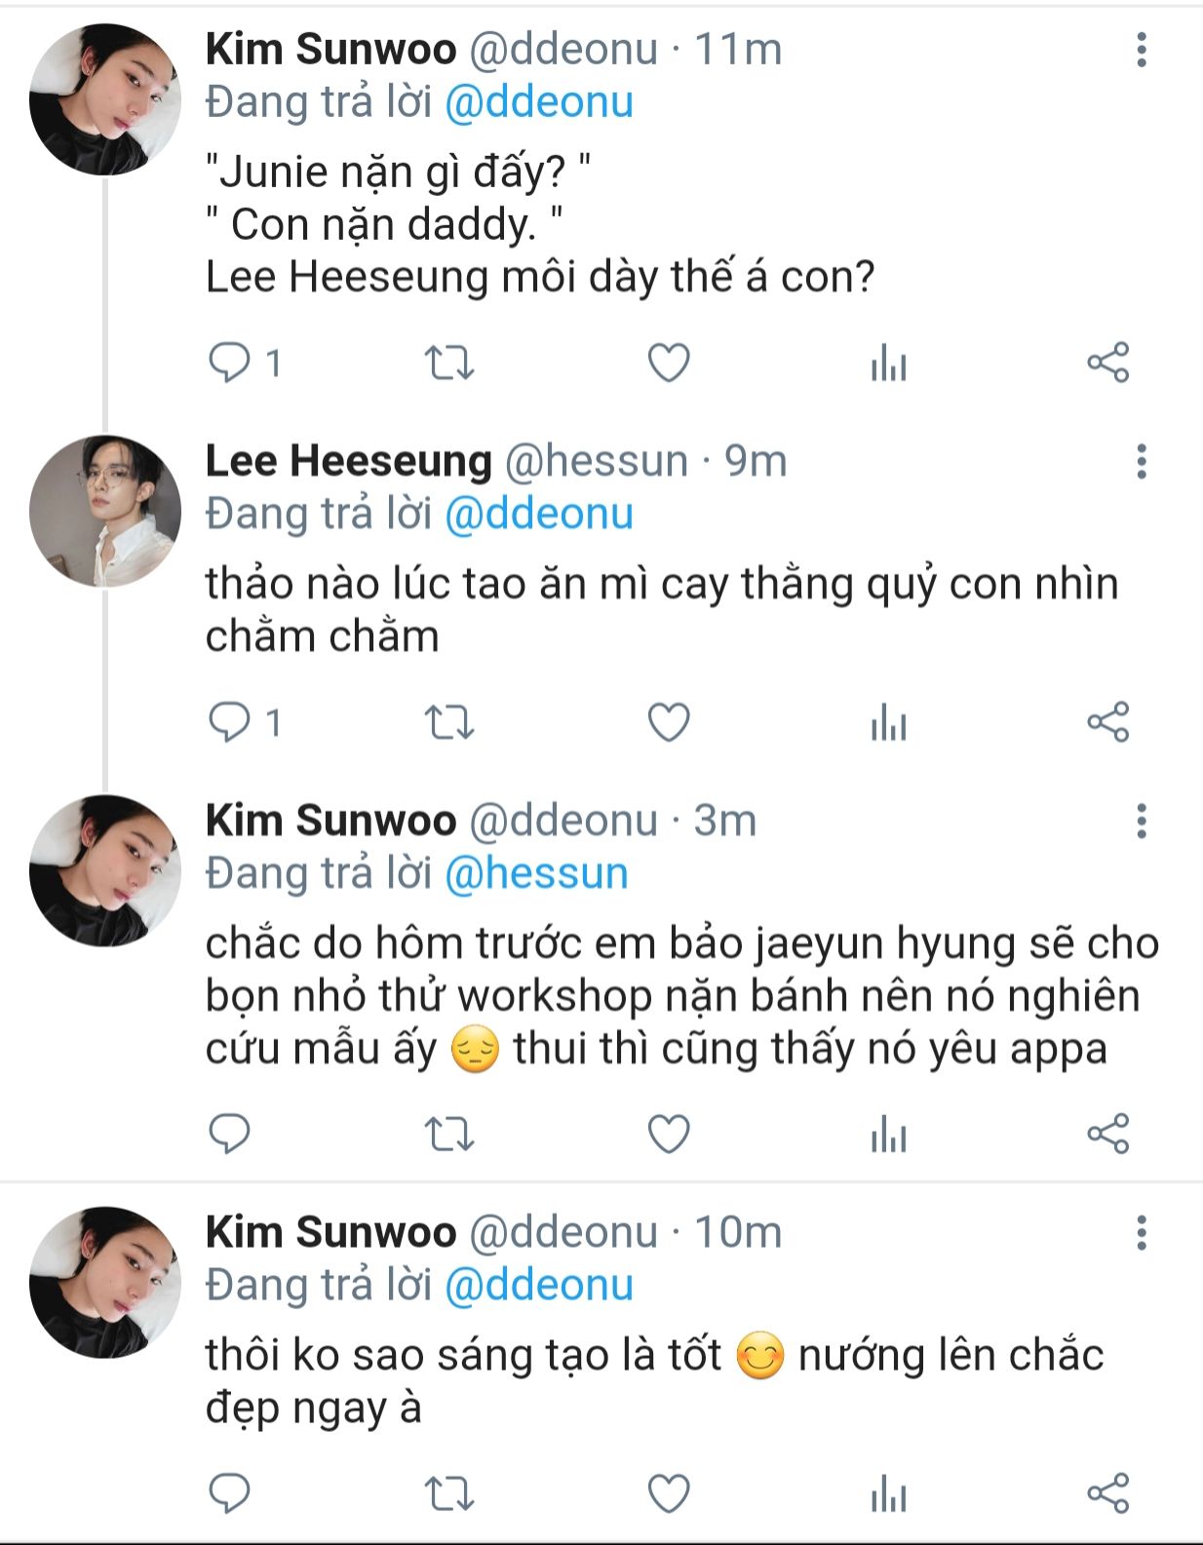View analytics on the 10m Kim Sunwoo tweet
The image size is (1203, 1545).
(x=888, y=1493)
